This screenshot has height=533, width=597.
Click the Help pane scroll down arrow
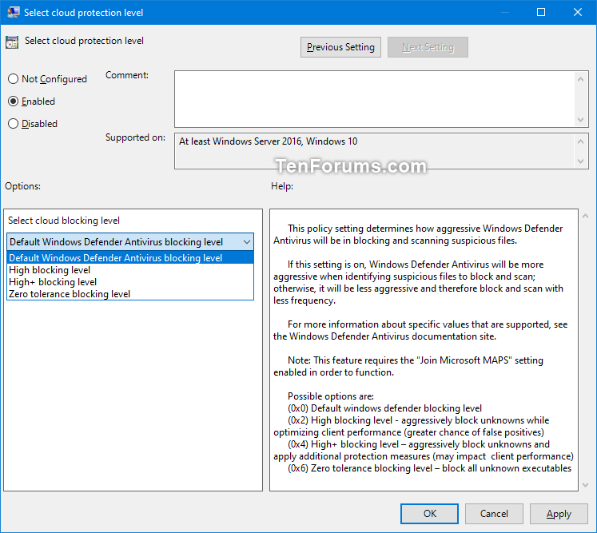(x=586, y=485)
